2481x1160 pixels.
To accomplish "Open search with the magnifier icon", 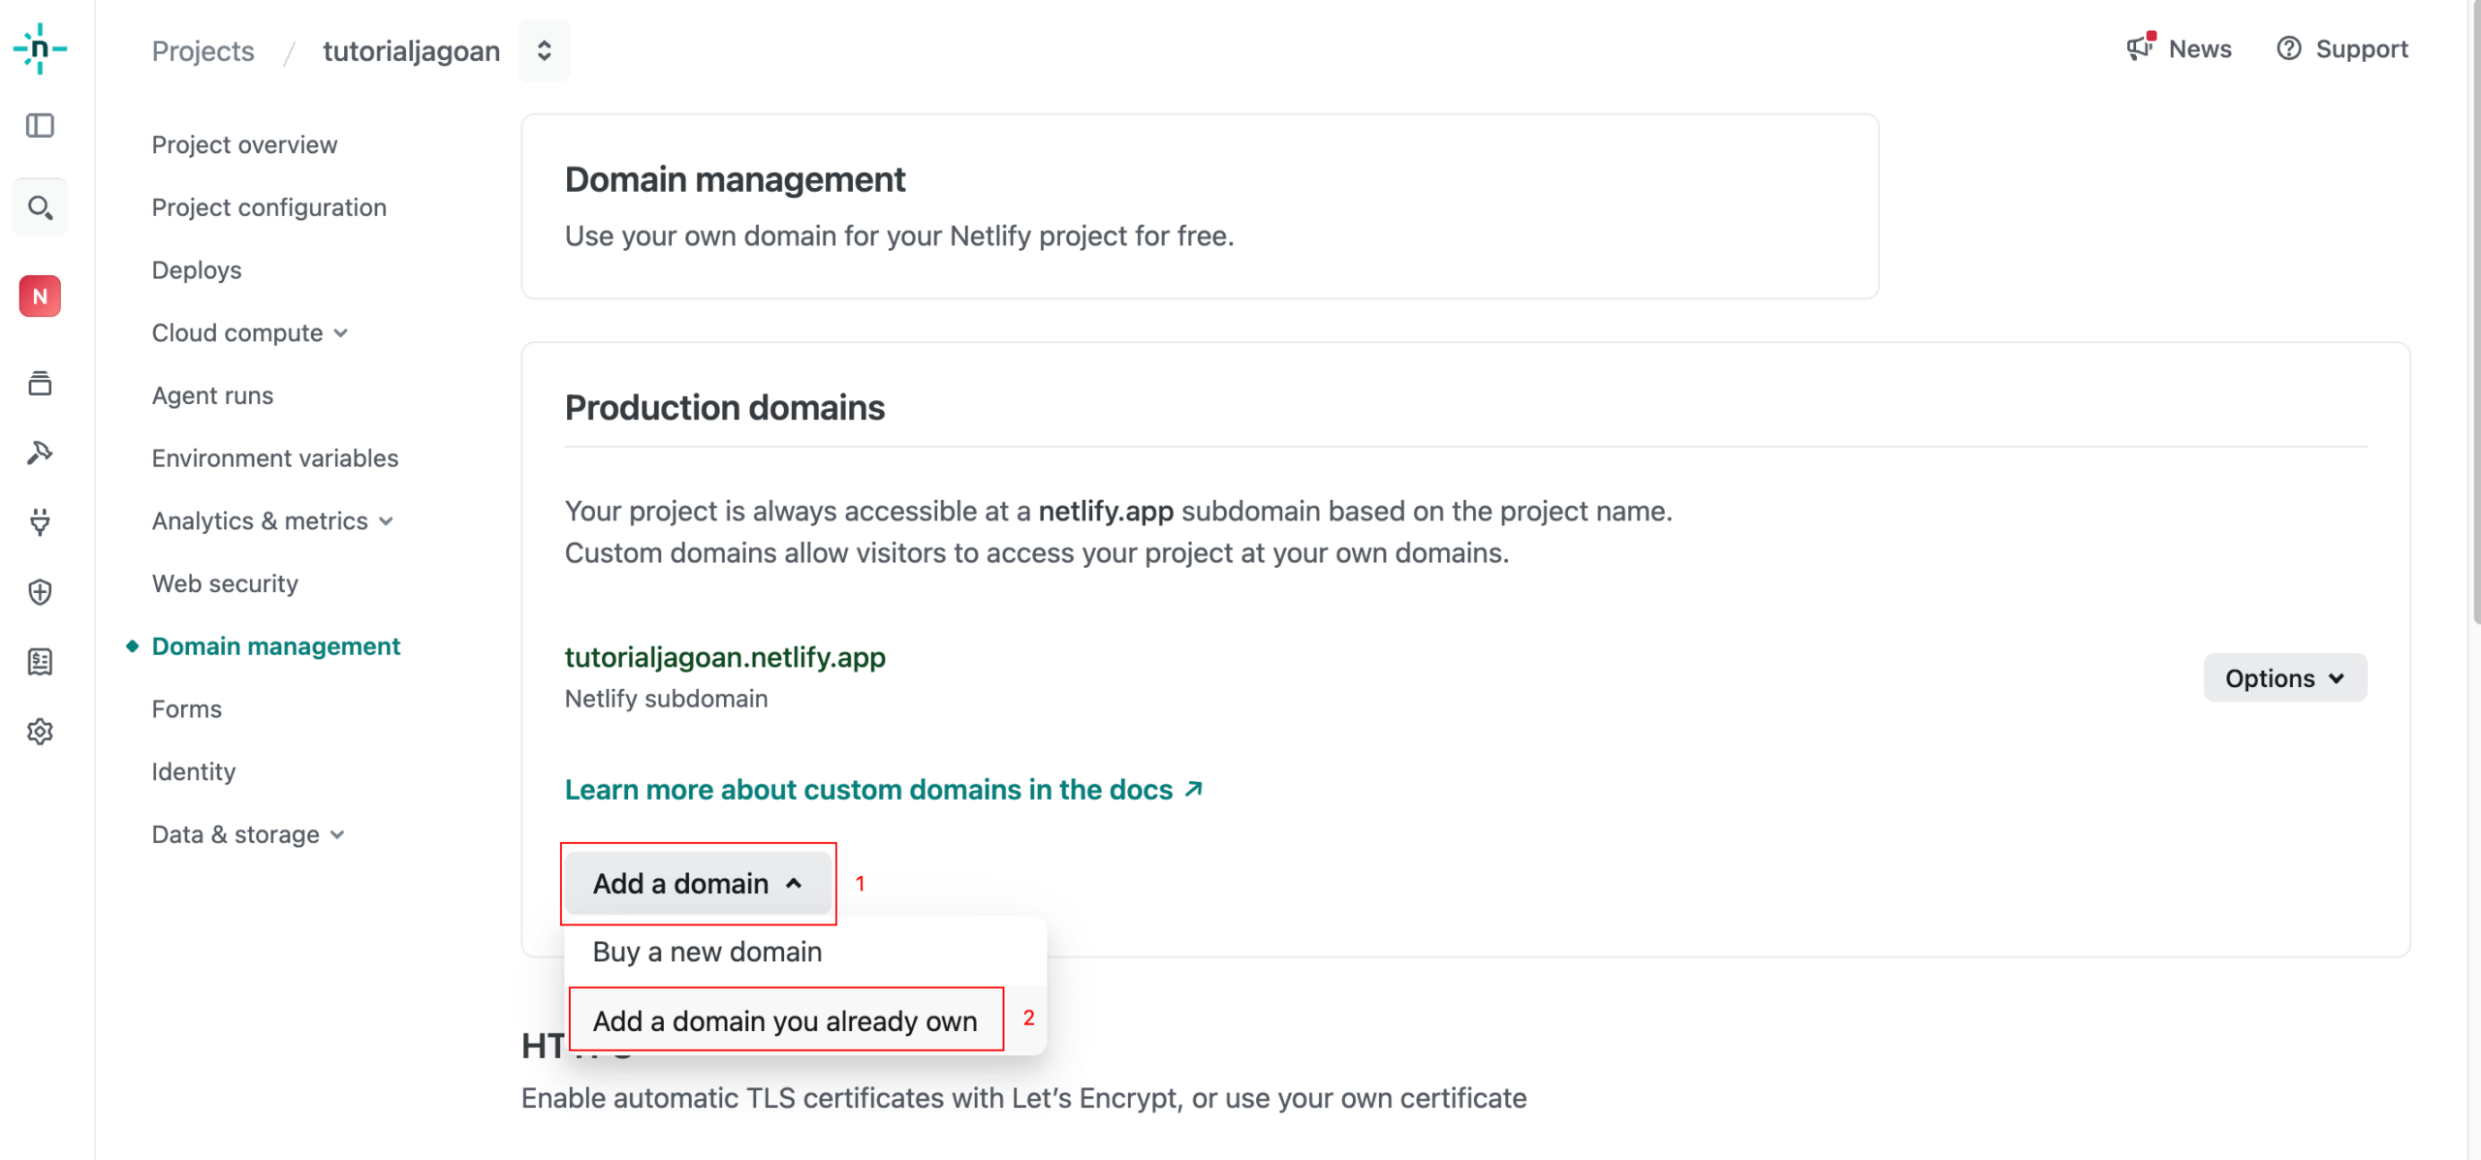I will (40, 207).
